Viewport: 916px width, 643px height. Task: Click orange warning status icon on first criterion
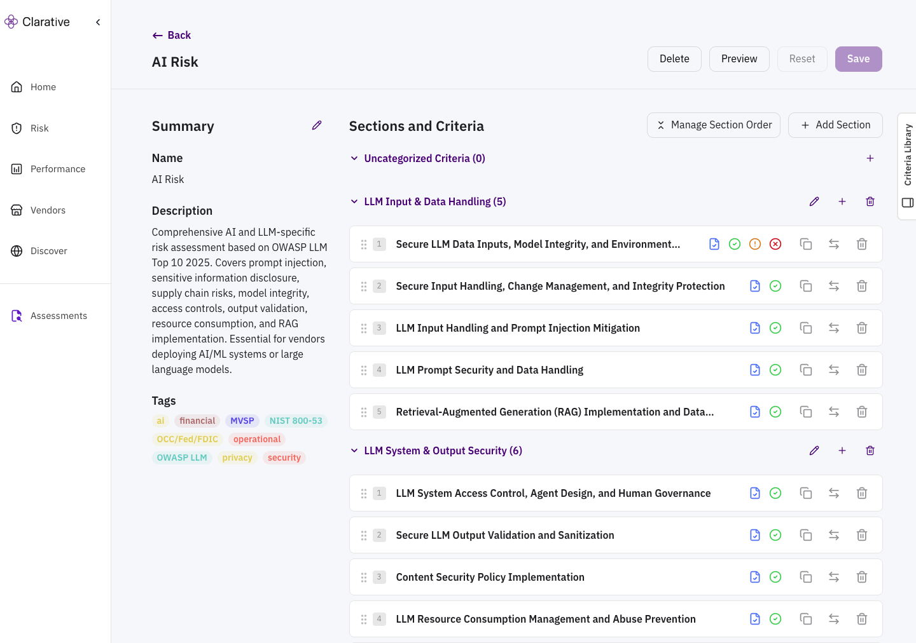[755, 244]
